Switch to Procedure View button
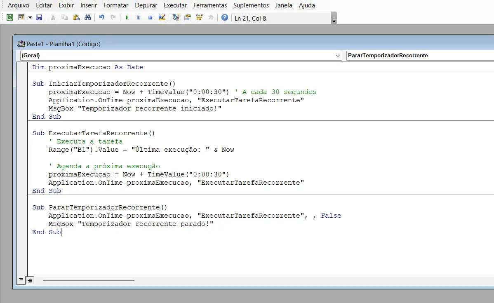Image resolution: width=494 pixels, height=303 pixels. point(21,280)
